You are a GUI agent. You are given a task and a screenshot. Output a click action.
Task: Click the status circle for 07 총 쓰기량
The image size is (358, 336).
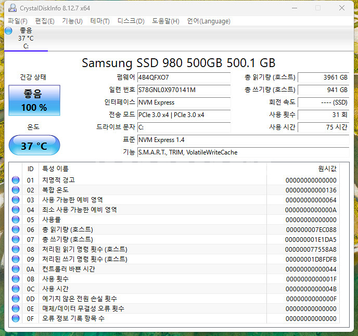(16, 239)
